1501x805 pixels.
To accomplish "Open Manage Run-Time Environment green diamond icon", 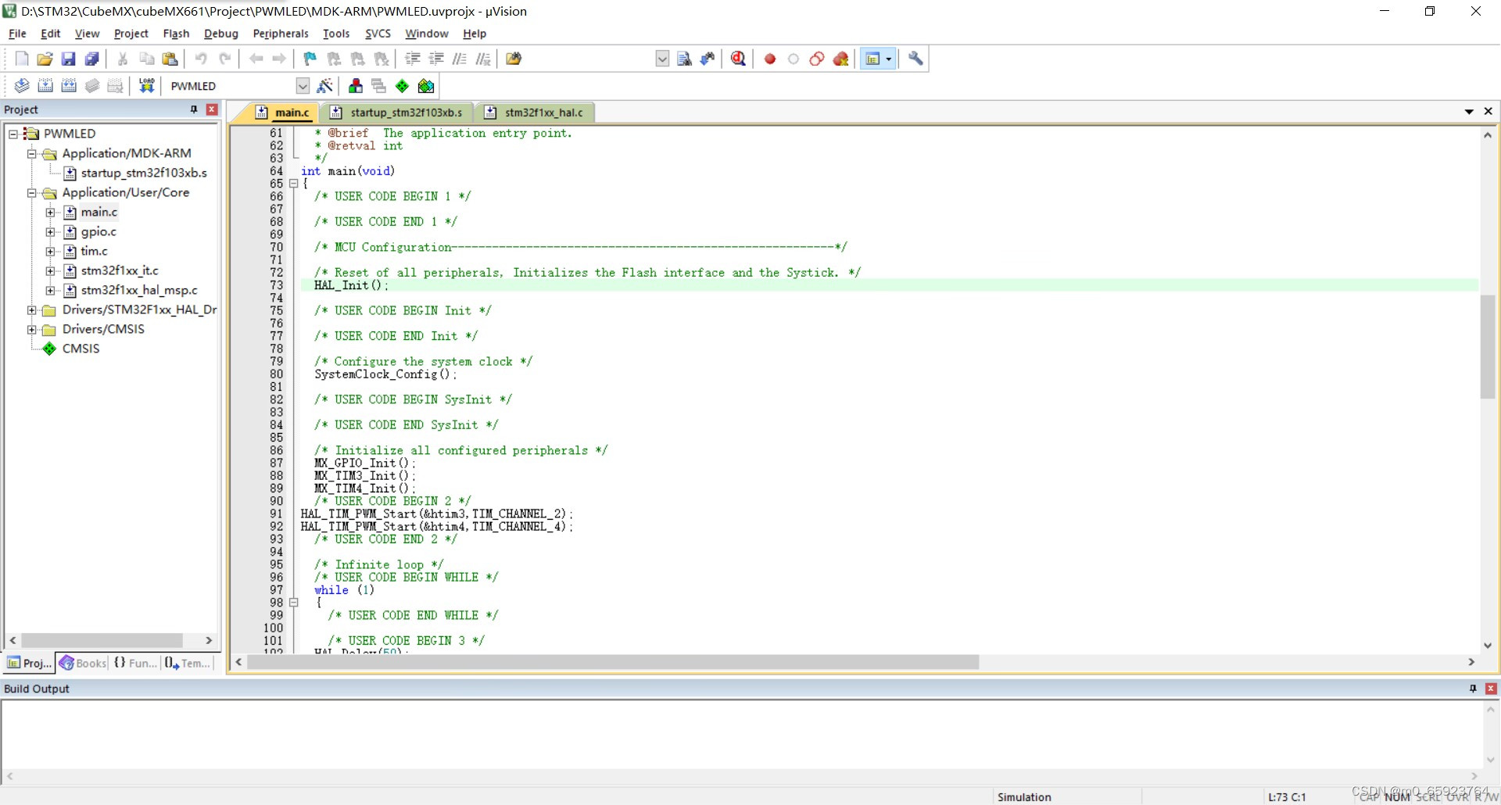I will click(402, 86).
